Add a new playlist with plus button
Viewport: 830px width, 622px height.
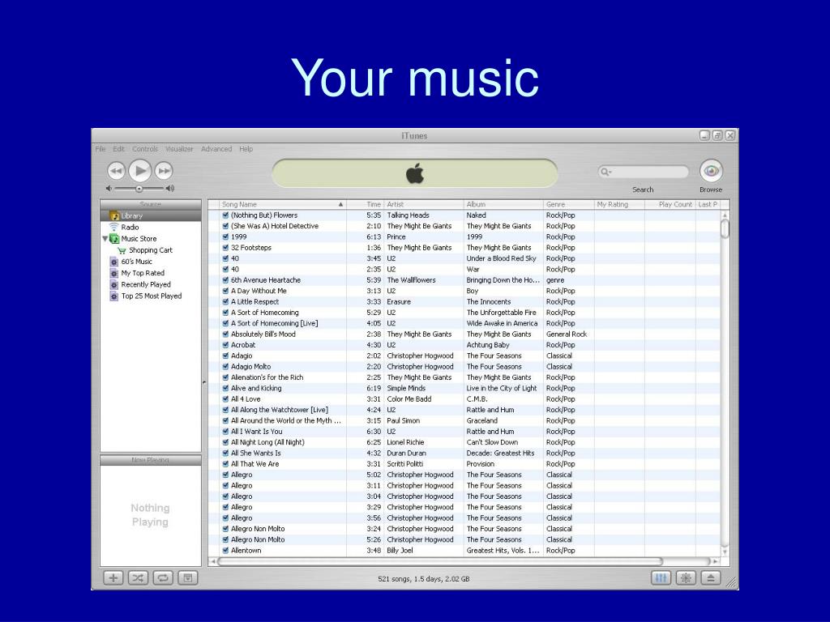coord(113,578)
